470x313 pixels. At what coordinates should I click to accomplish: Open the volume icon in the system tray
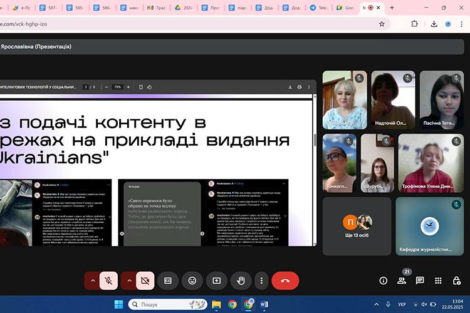pos(424,304)
